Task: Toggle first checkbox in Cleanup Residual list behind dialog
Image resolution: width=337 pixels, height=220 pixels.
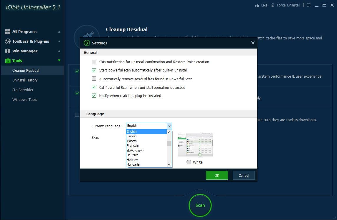Action: 77,71
